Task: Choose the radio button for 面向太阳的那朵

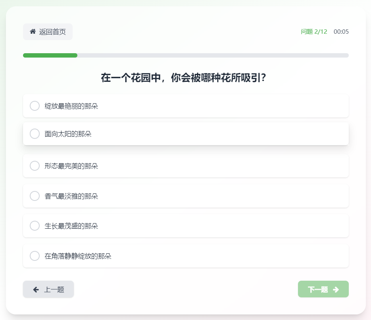Action: tap(35, 134)
